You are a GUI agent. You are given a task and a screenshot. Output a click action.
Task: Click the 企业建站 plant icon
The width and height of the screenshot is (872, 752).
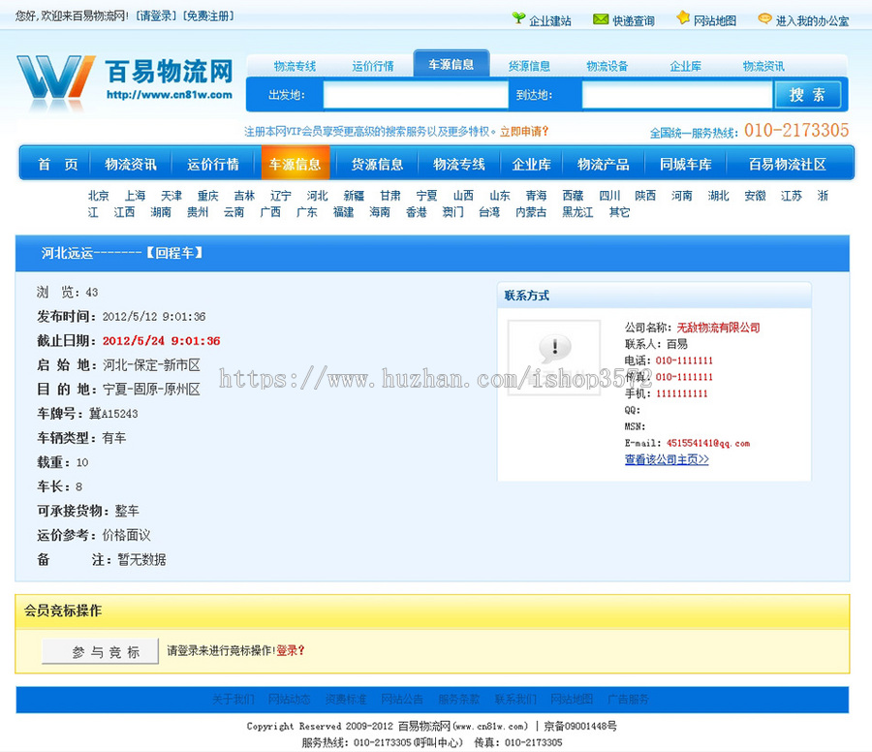pyautogui.click(x=520, y=18)
